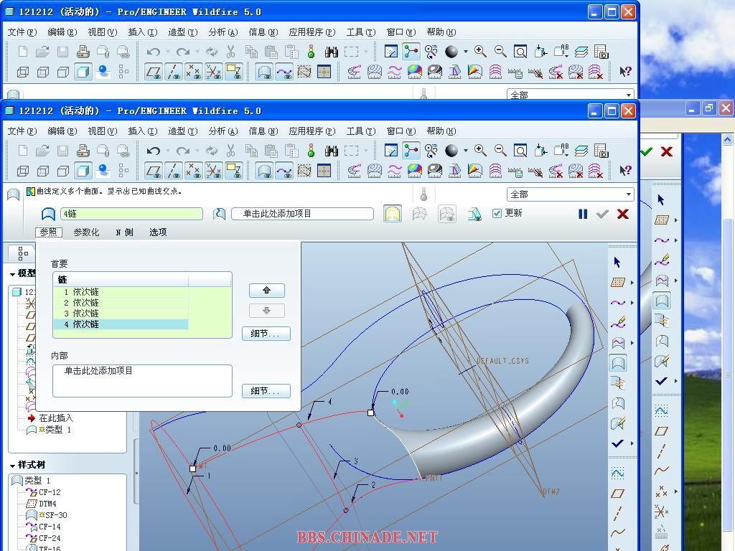Screen dimensions: 735x551
Task: Click binoculars search icon in front window
Action: 332,151
